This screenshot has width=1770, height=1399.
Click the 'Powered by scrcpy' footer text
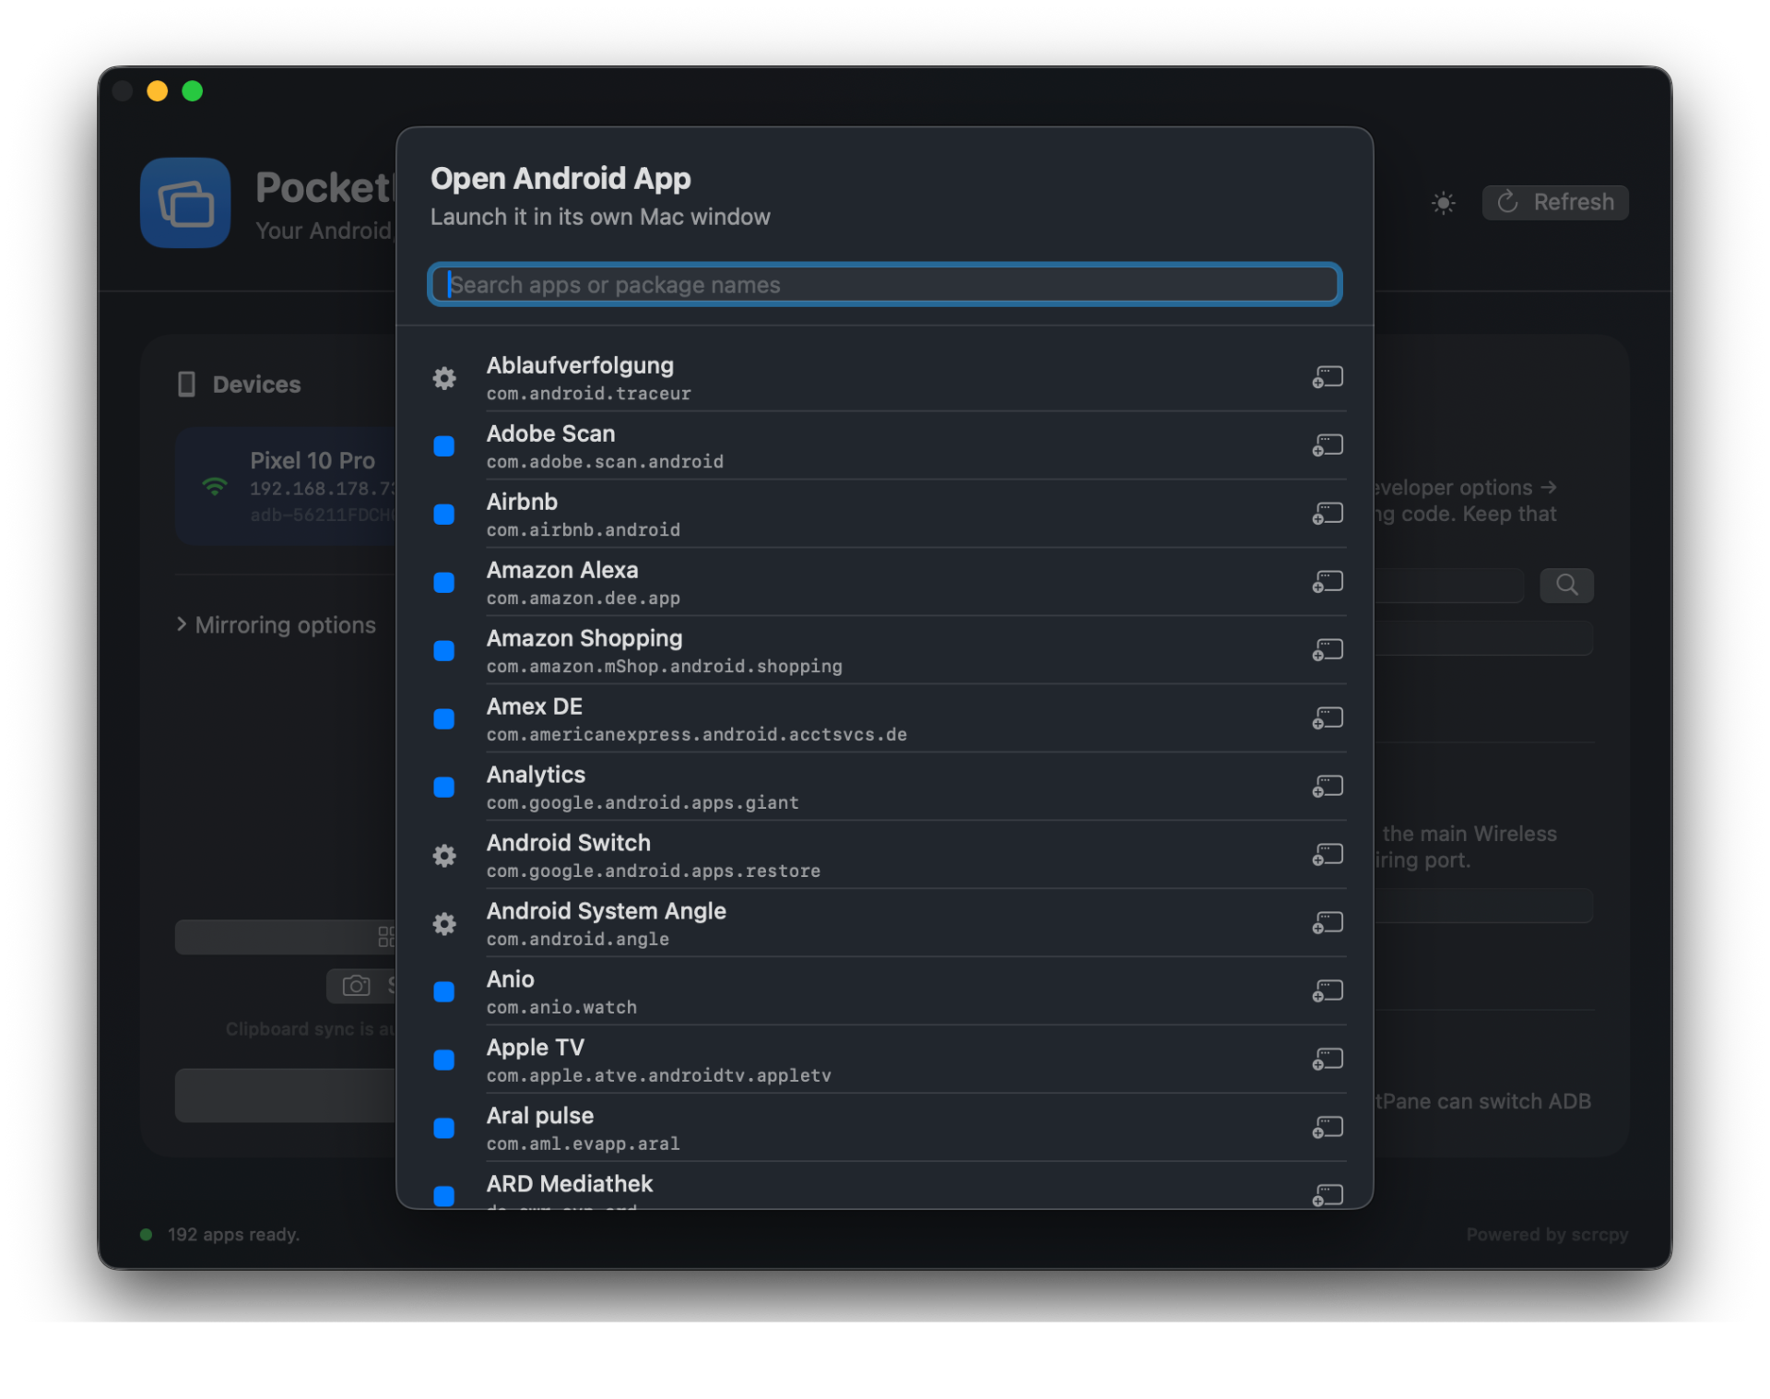pos(1547,1235)
